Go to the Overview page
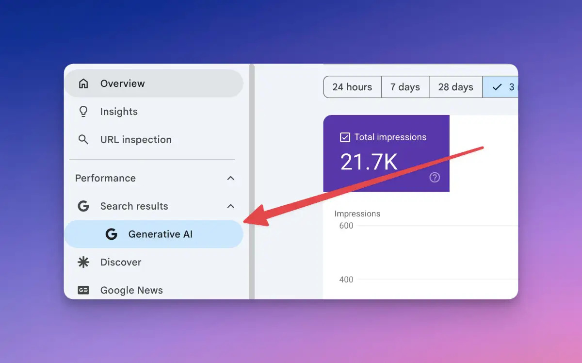 (154, 83)
